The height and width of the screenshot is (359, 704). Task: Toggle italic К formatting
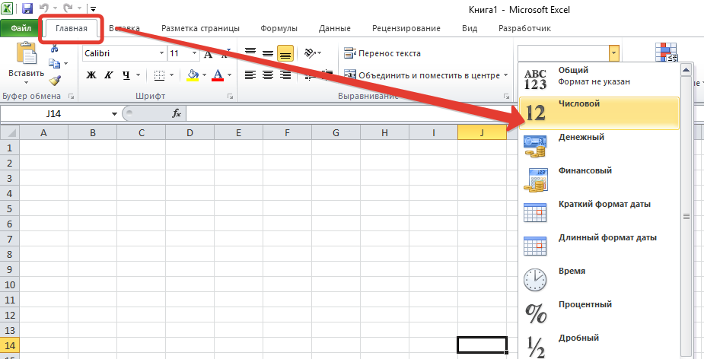pos(108,75)
